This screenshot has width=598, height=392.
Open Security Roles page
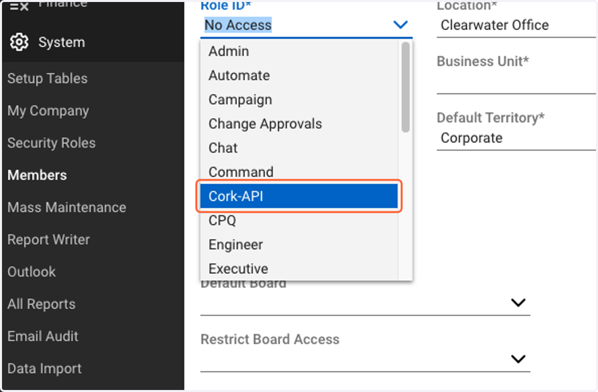[x=51, y=143]
